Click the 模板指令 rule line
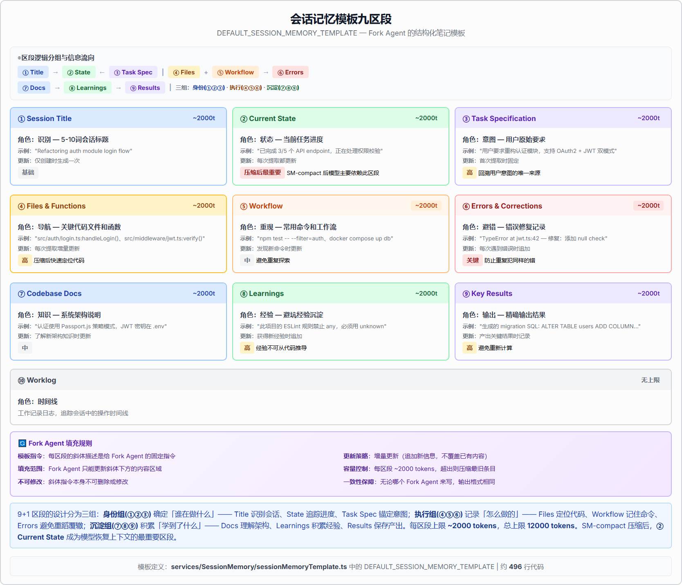Image resolution: width=682 pixels, height=585 pixels. (x=96, y=456)
